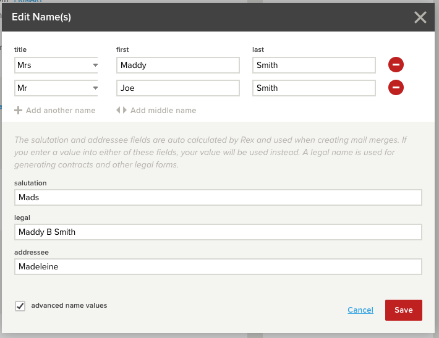Click the plus icon to add another name
The image size is (439, 338).
click(18, 110)
